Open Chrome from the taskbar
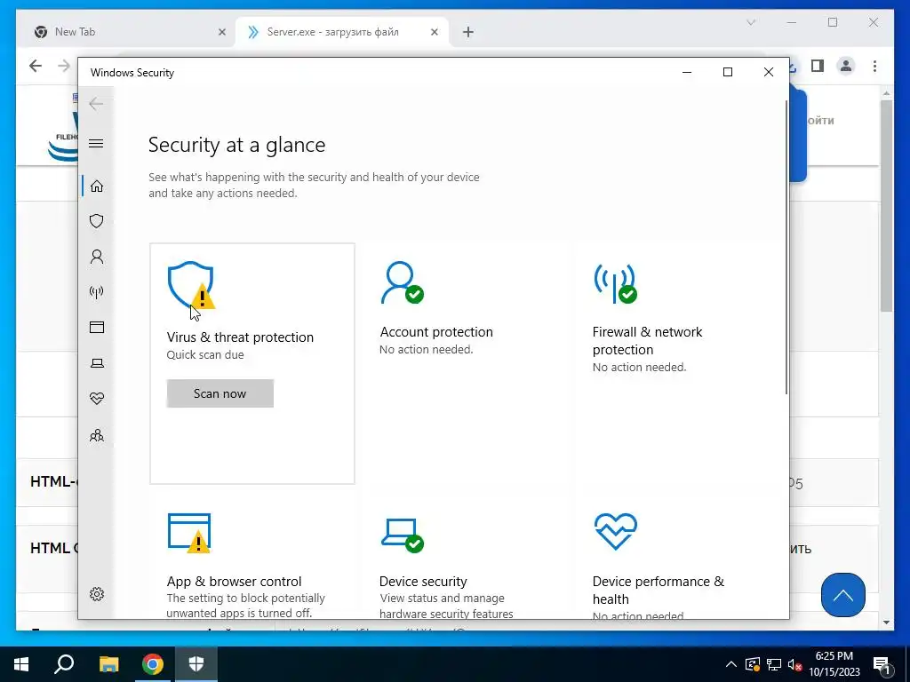Viewport: 910px width, 682px height. 153,664
